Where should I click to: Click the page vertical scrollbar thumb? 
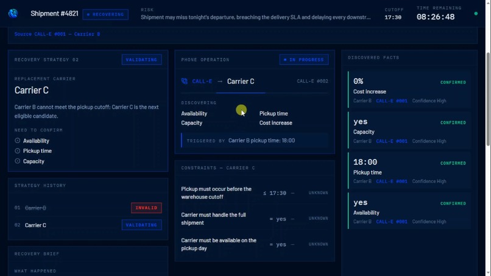point(488,99)
